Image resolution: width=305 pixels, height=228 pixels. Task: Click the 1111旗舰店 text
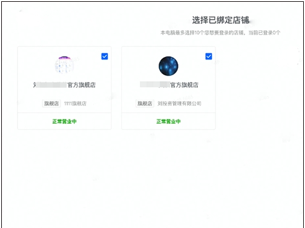coord(75,104)
